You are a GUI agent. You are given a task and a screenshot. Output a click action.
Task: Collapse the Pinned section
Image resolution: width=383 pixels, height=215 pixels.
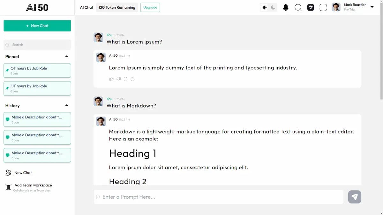(x=66, y=56)
